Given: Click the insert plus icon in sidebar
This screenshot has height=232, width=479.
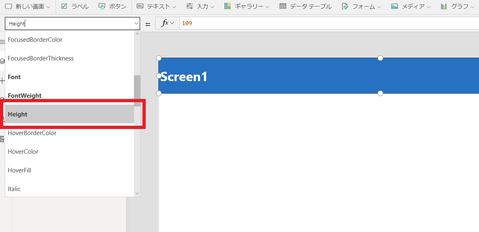Looking at the screenshot, I should 2,81.
